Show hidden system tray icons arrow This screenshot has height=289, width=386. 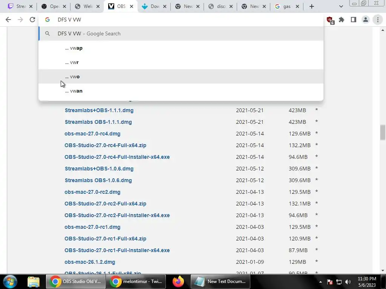pos(320,282)
